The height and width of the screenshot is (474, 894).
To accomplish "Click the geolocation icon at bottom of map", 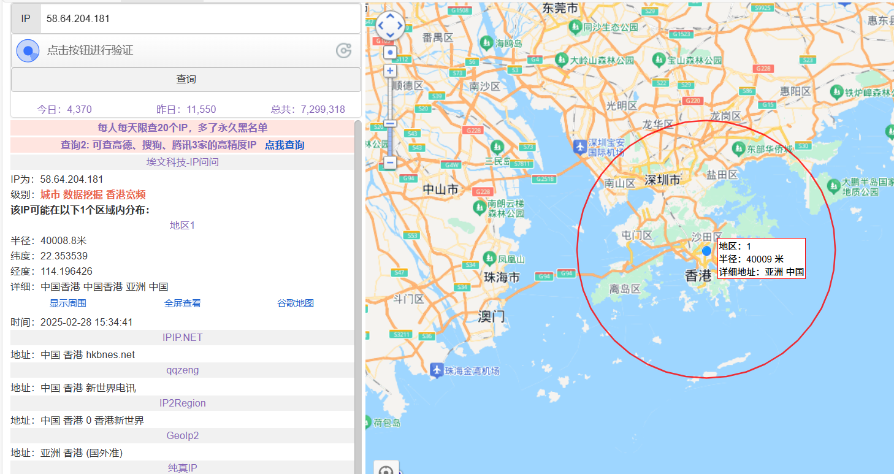I will pos(386,470).
